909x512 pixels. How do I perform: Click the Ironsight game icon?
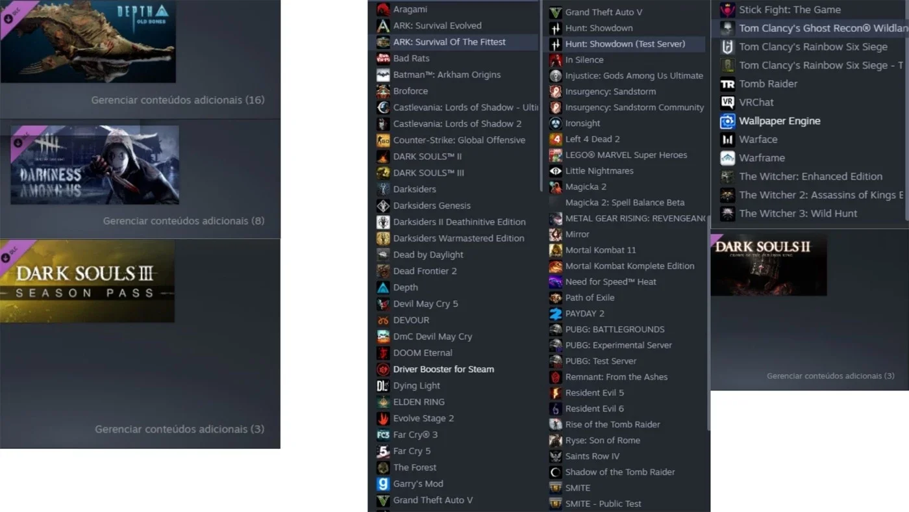pos(555,123)
